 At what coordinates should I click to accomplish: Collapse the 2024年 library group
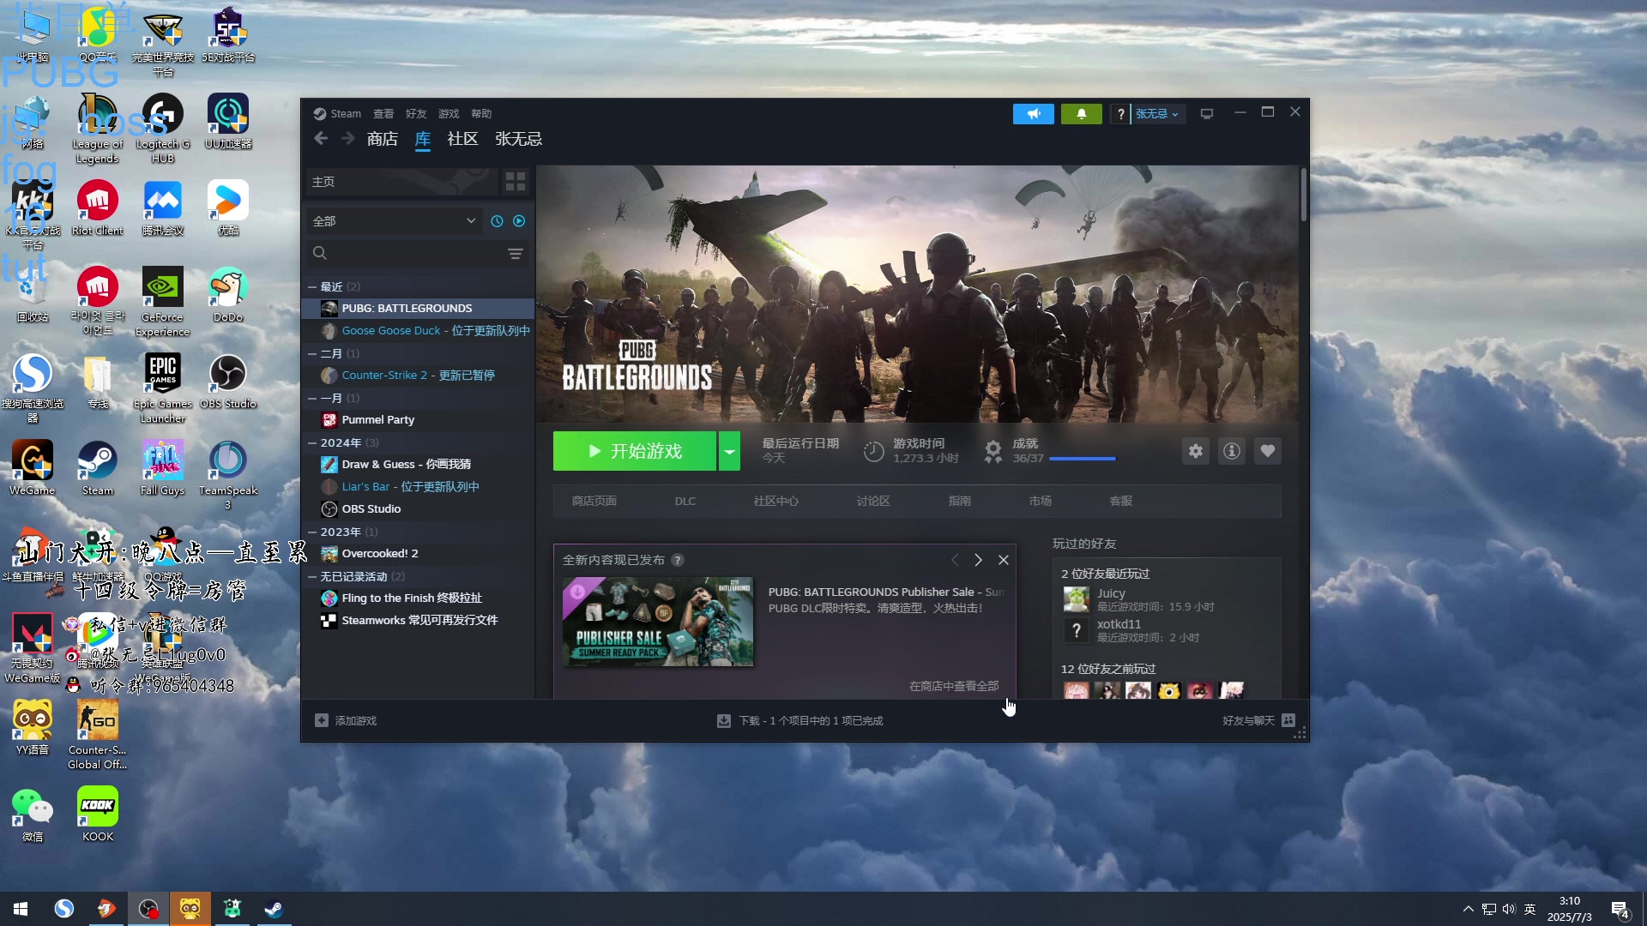[x=312, y=443]
